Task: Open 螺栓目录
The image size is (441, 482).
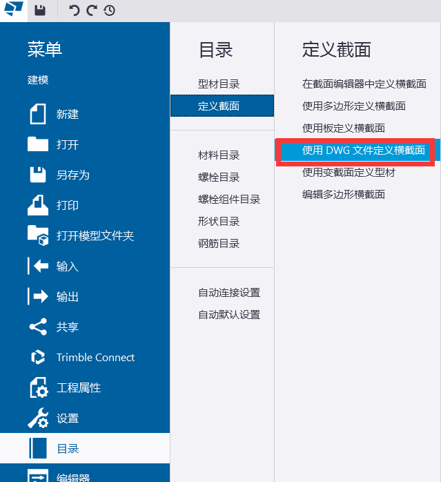Action: (219, 177)
